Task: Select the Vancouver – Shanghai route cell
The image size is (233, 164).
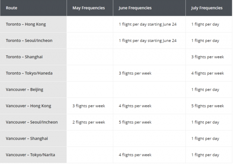Action: coord(33,138)
